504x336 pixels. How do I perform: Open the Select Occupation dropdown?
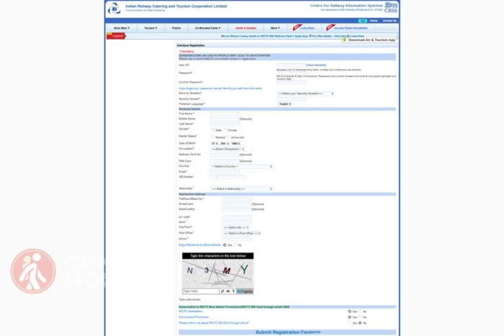228,149
